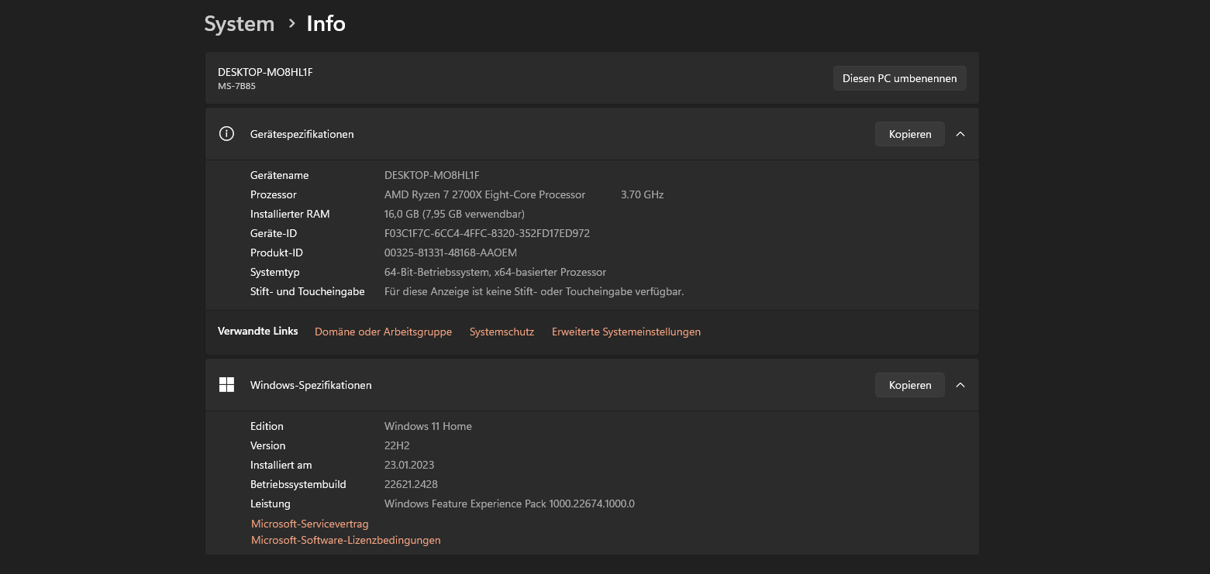Screen dimensions: 1210x574
Task: Click the Windows logo icon beside Windows-Spezifikationen
Action: point(226,385)
